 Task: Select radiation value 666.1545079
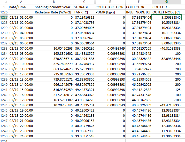[x=54, y=85]
